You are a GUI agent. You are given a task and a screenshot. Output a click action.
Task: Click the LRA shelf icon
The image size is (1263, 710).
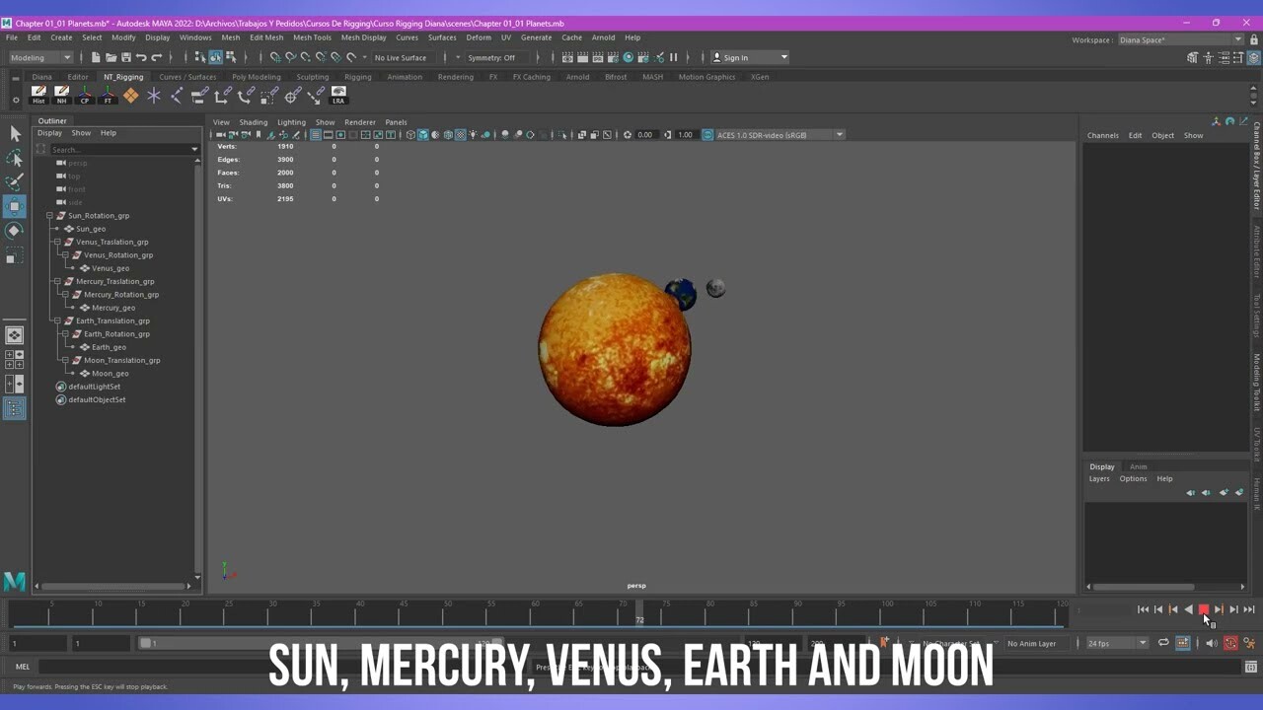338,95
